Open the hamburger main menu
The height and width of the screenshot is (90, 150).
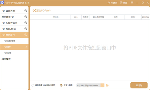pos(132,2)
